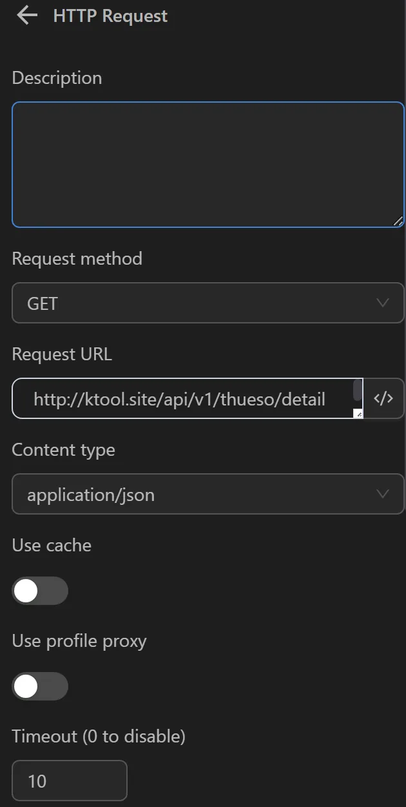Open the Request method dropdown showing GET
The width and height of the screenshot is (406, 807).
pyautogui.click(x=208, y=303)
